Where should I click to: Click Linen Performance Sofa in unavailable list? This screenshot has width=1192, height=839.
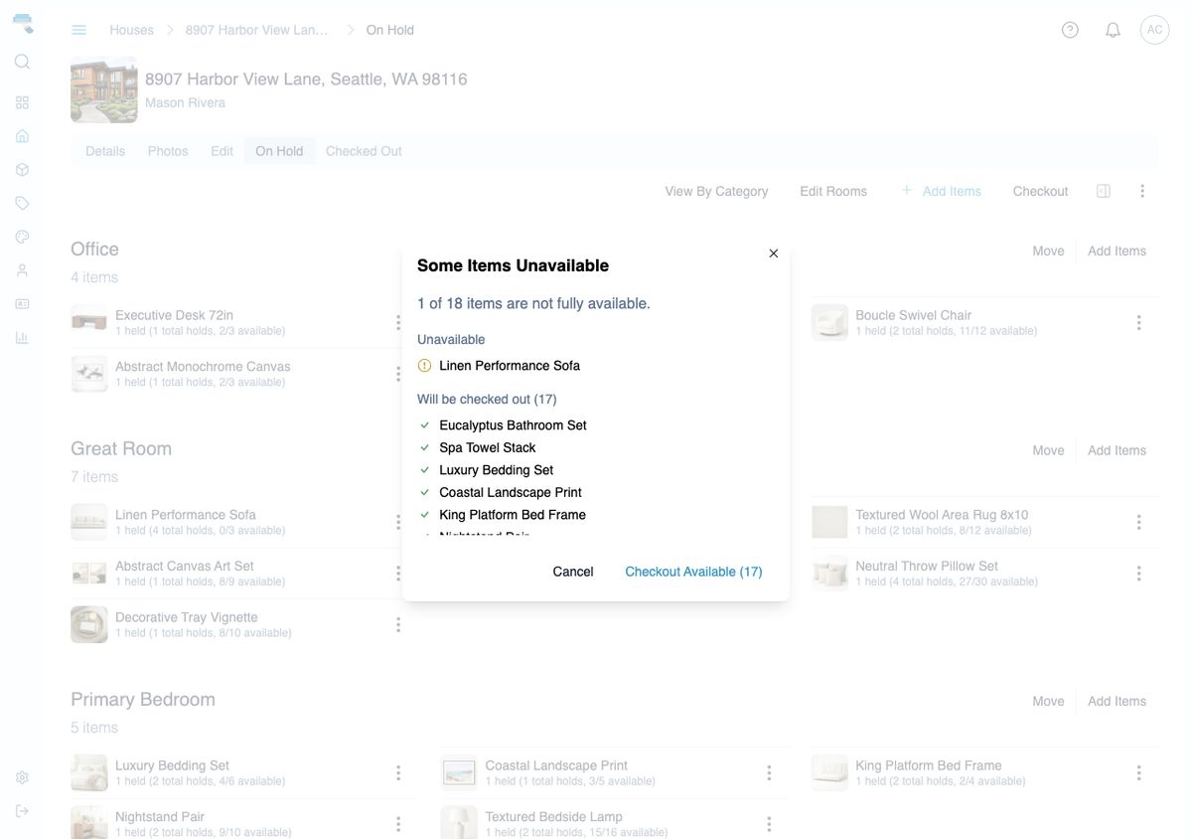[510, 366]
